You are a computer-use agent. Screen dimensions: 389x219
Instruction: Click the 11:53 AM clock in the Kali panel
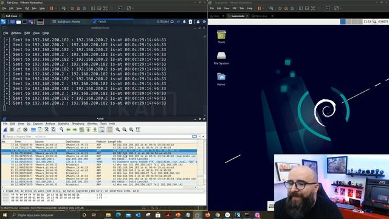162,22
